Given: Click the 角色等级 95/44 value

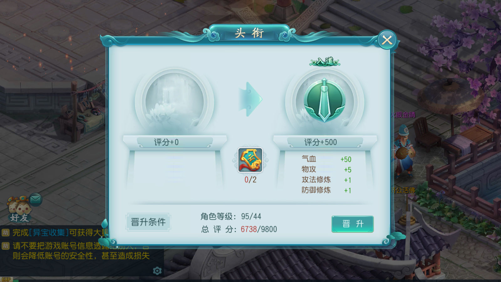Looking at the screenshot, I should click(x=251, y=217).
